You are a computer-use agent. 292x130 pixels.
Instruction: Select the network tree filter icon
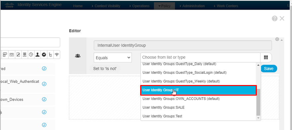pyautogui.click(x=50, y=55)
